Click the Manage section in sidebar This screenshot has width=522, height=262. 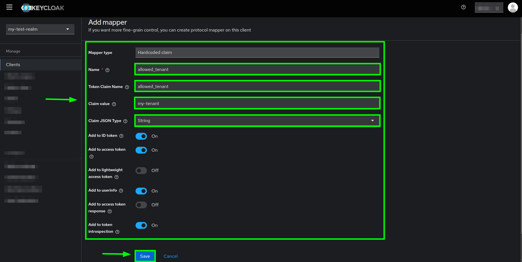point(13,51)
